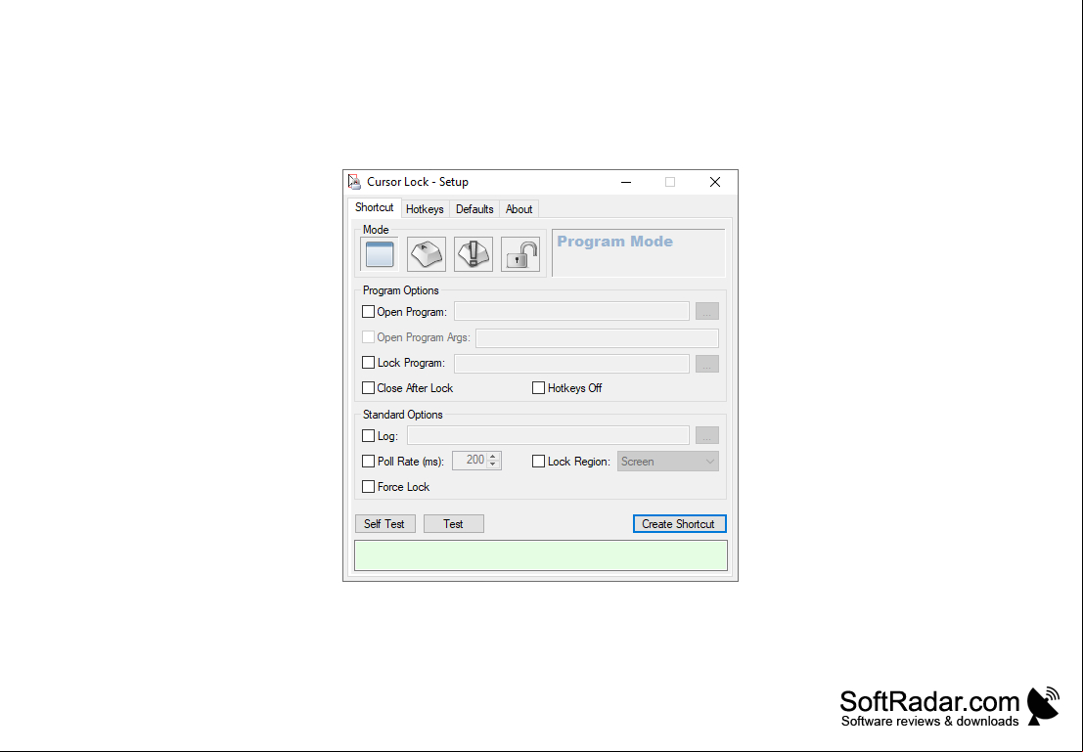1083x752 pixels.
Task: Increase the Poll Rate spinner value
Action: click(x=493, y=457)
